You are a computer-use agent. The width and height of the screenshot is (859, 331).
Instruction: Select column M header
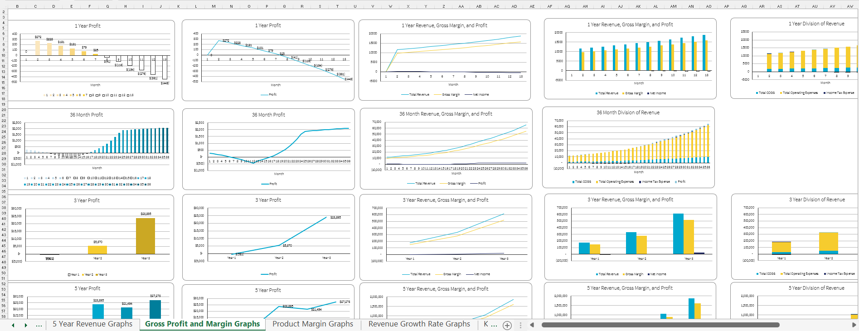click(214, 6)
